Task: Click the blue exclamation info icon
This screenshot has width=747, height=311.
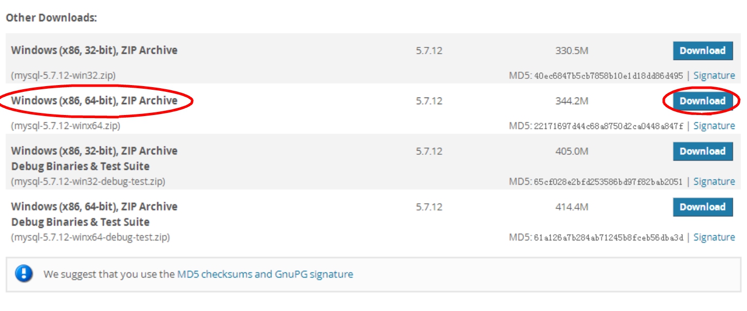Action: 24,274
